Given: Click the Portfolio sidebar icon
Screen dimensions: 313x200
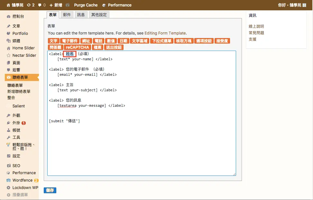Looking at the screenshot, I should [8, 34].
